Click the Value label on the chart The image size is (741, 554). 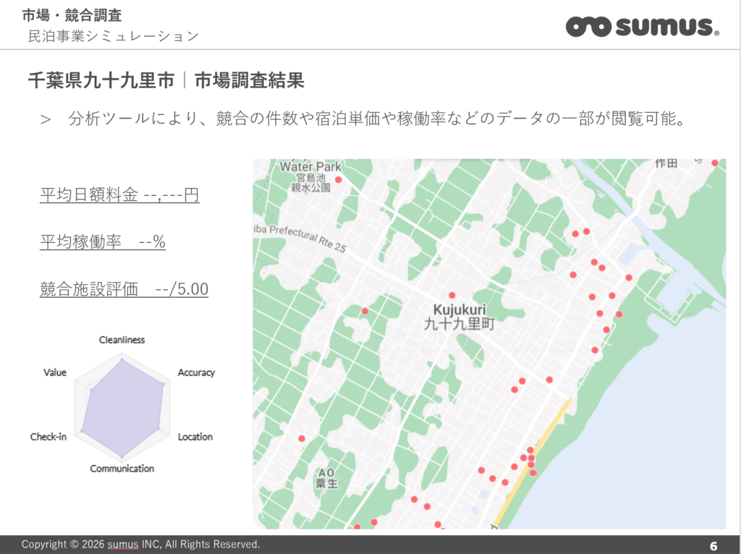coord(55,372)
